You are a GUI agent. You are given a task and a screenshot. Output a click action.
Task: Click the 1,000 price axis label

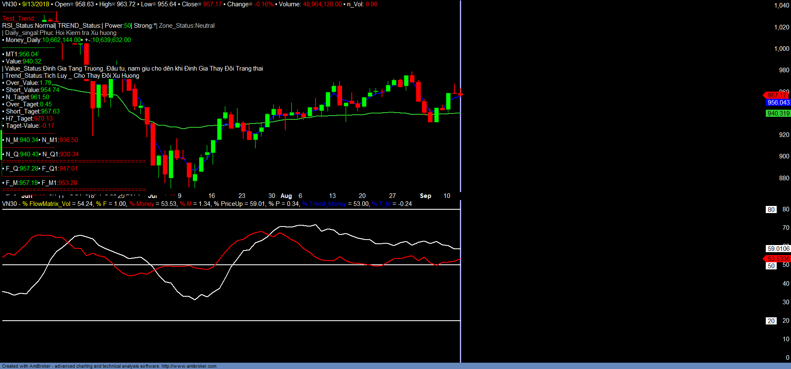[x=781, y=49]
